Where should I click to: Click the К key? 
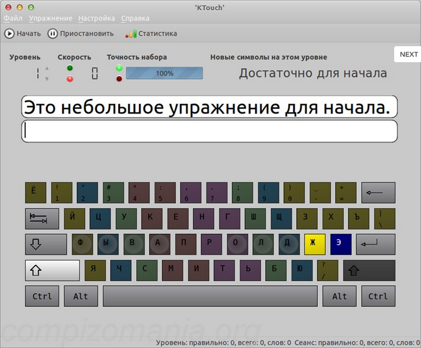[152, 218]
